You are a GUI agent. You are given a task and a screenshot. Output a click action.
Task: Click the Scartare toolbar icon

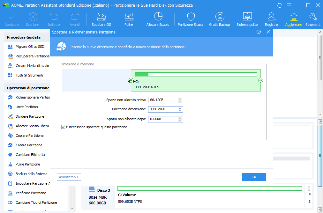tap(33, 20)
